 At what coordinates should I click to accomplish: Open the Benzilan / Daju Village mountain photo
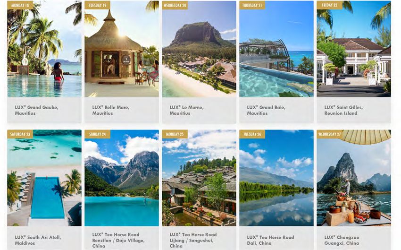point(122,178)
